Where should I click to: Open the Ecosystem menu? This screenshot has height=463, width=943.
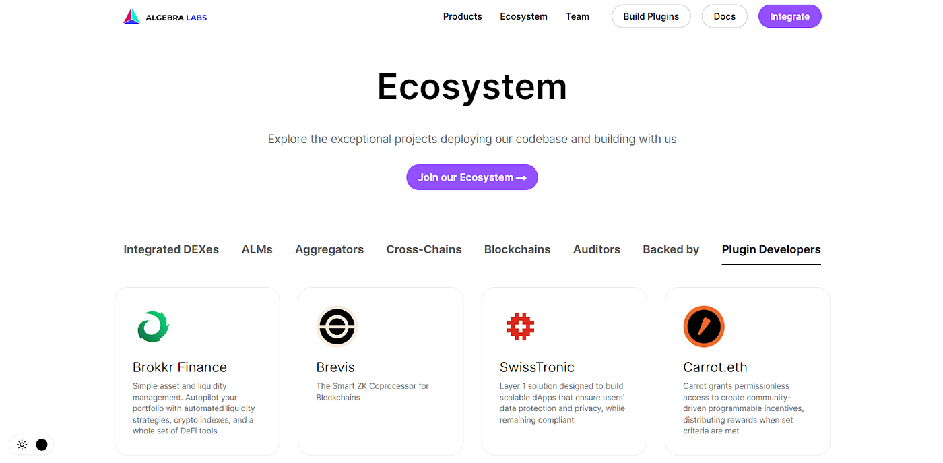(x=523, y=16)
